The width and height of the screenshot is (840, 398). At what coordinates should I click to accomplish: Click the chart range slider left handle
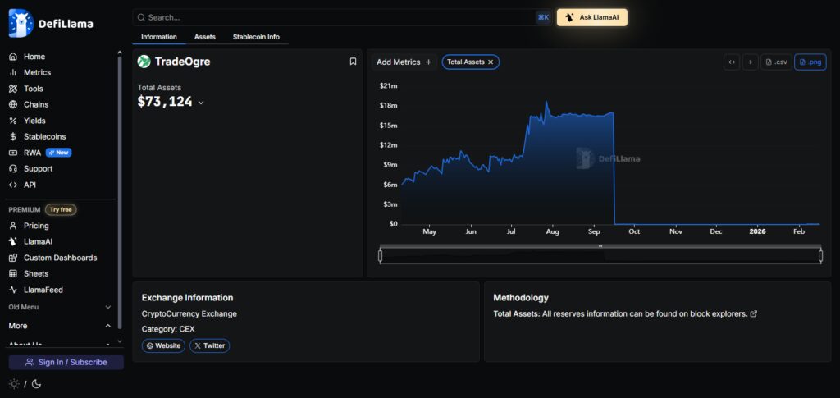381,256
